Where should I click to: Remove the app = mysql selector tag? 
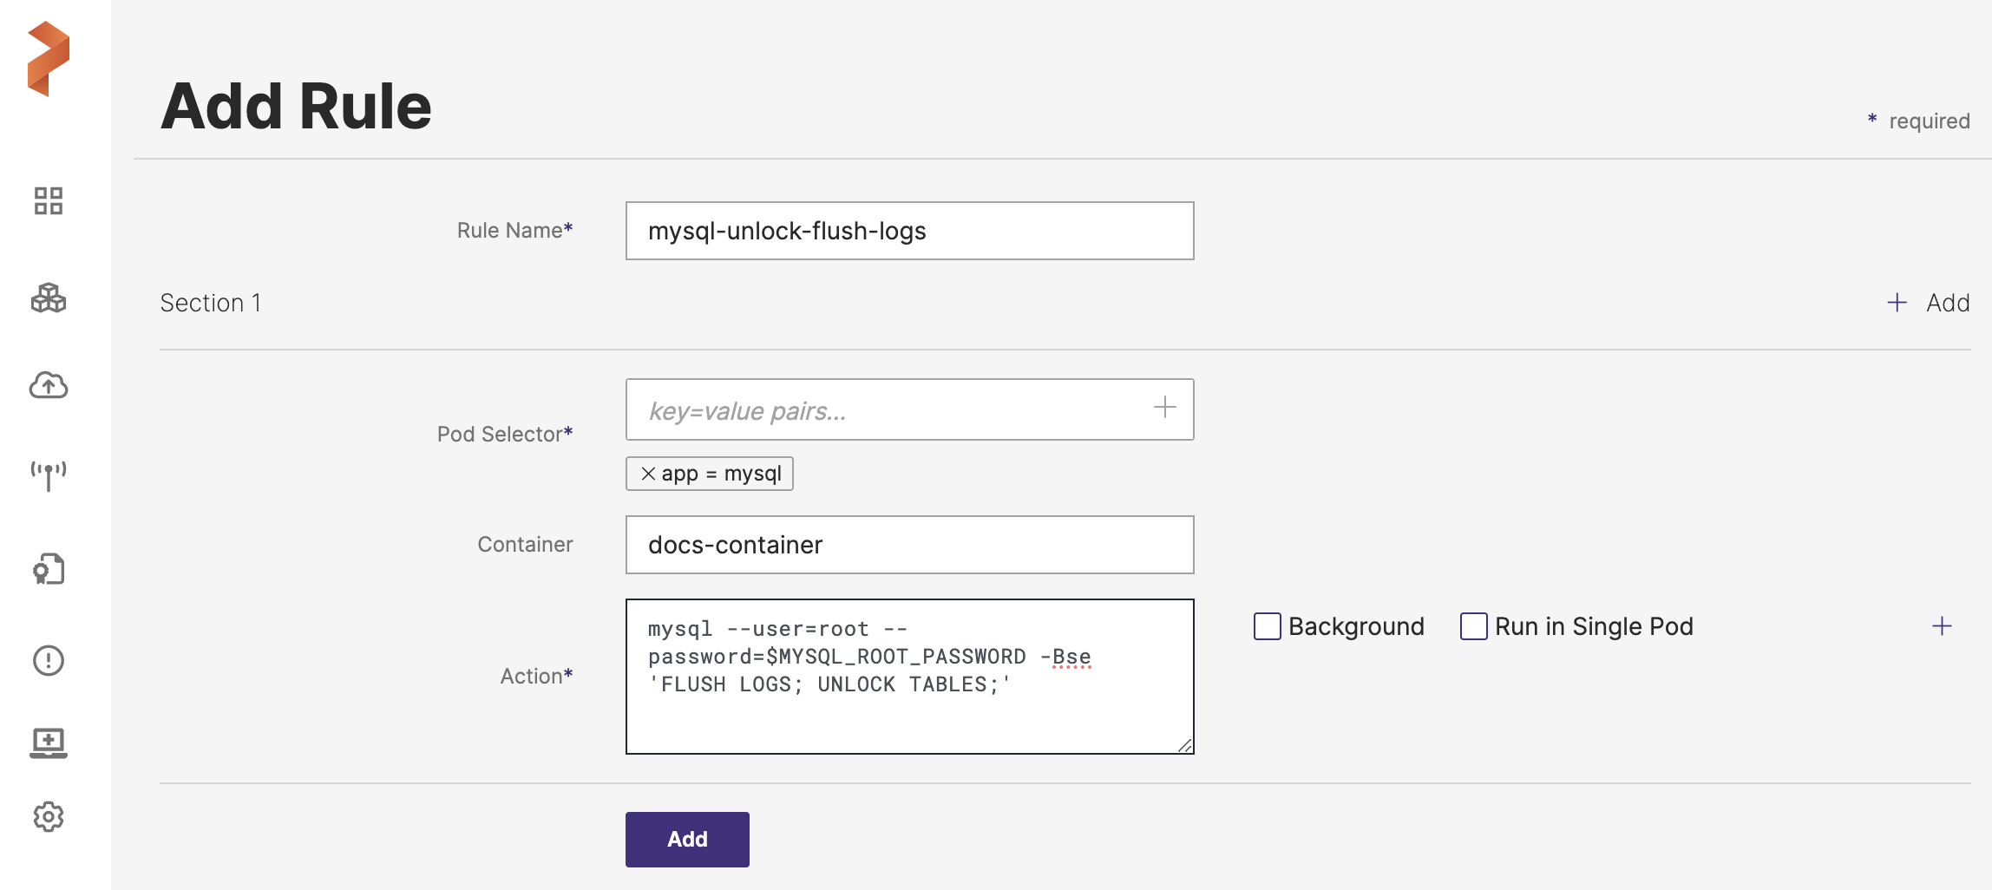coord(647,474)
